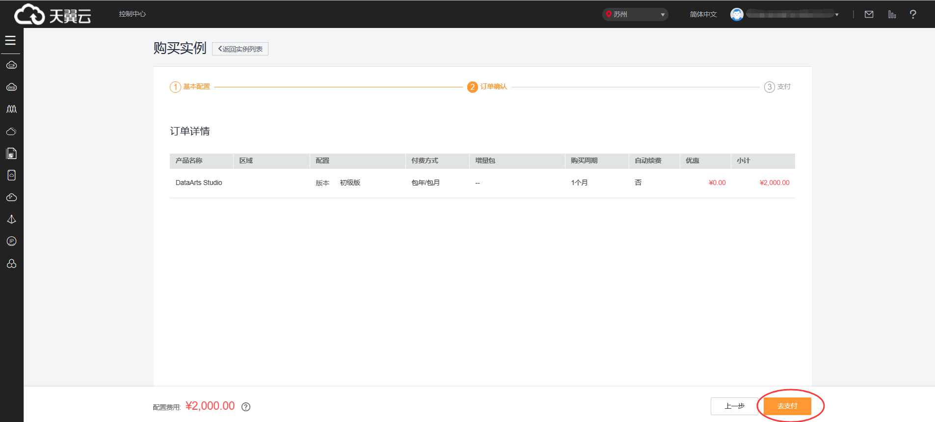This screenshot has height=422, width=935.
Task: Click the orange 去支付 button
Action: (787, 406)
